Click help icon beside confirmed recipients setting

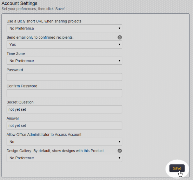point(120,37)
